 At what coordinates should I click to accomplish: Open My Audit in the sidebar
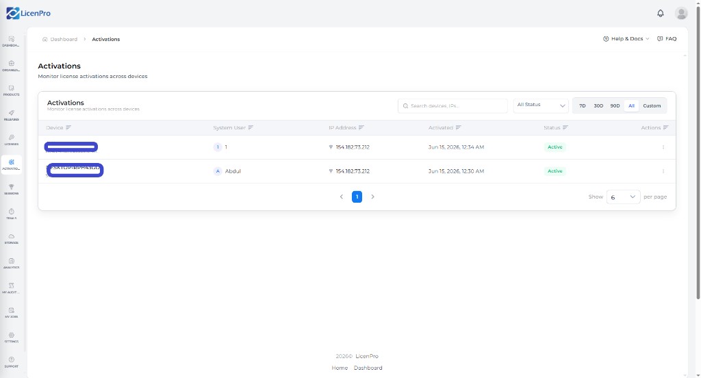coord(11,288)
